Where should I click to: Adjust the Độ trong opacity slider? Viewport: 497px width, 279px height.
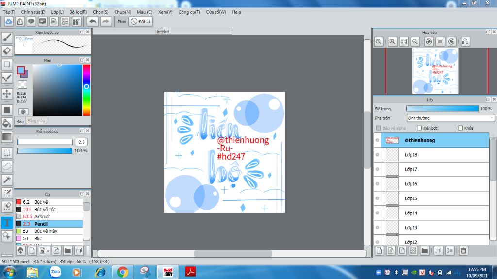[x=442, y=108]
